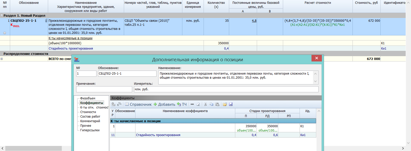Select Физобъем in the left tree

click(88, 98)
